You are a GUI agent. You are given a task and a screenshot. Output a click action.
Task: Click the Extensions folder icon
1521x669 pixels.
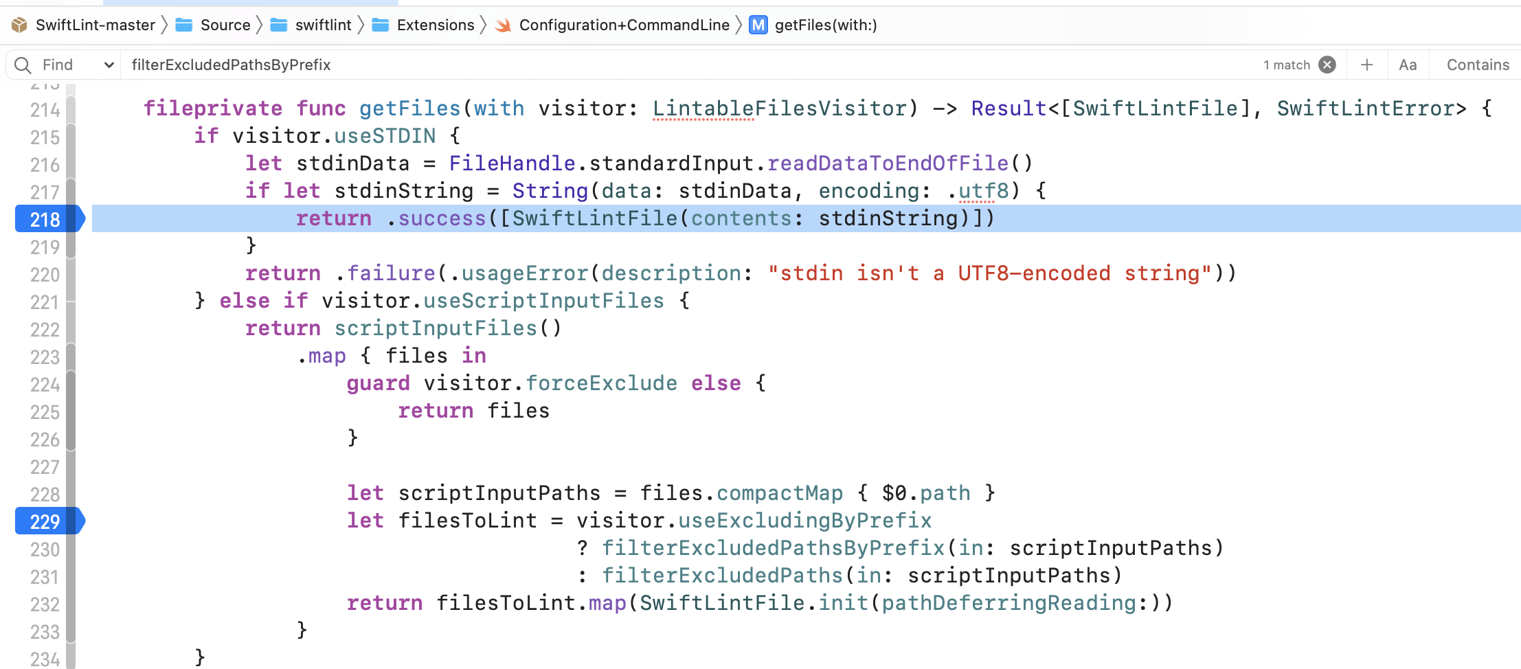(x=381, y=25)
